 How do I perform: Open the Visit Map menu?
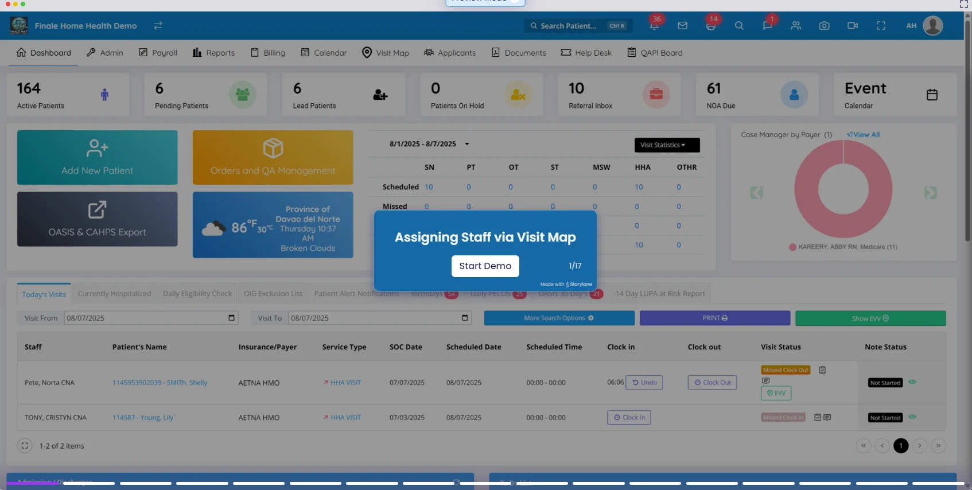386,53
